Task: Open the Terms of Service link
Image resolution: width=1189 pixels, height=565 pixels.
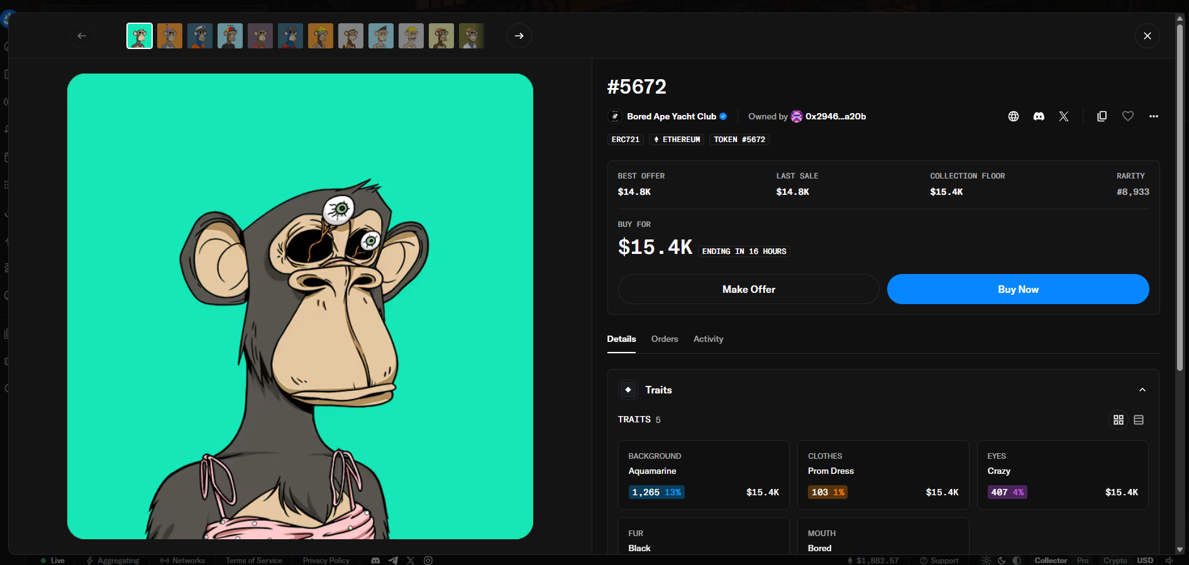Action: point(254,561)
